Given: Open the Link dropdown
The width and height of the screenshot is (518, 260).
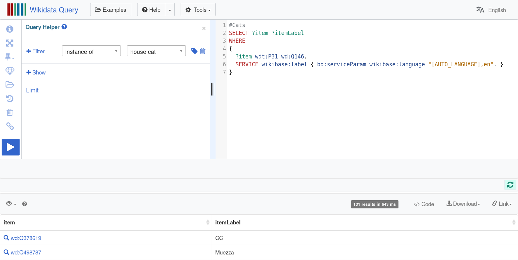Looking at the screenshot, I should tap(502, 204).
